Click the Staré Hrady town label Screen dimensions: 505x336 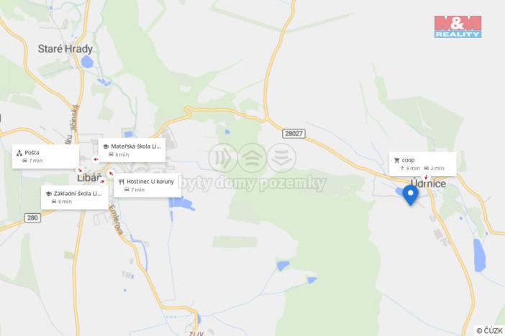[x=65, y=49]
